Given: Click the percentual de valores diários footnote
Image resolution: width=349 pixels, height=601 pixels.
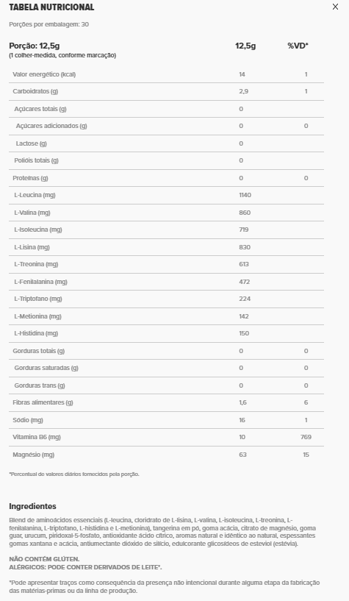Looking at the screenshot, I should [x=74, y=474].
